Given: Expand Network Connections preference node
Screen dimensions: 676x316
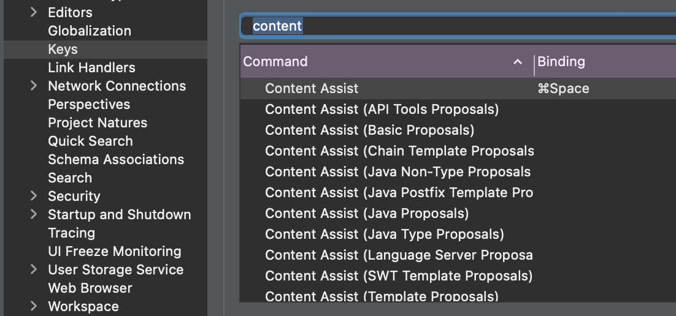Looking at the screenshot, I should pos(34,86).
